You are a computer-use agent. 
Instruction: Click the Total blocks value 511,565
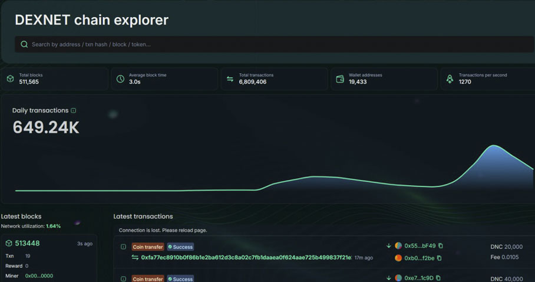29,82
